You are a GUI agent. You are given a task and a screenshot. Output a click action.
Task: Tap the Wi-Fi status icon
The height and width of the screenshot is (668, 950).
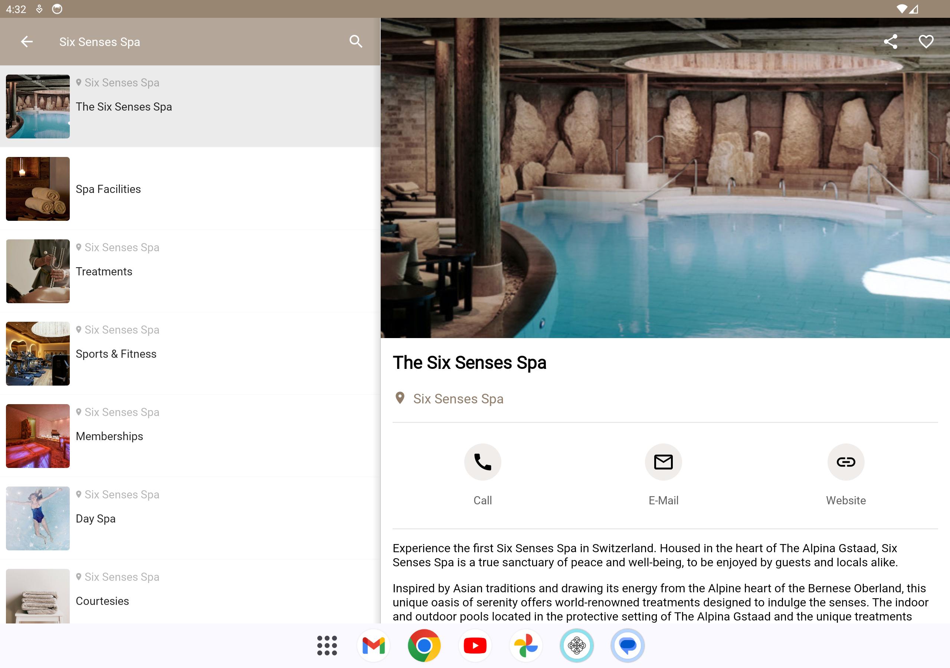[902, 9]
